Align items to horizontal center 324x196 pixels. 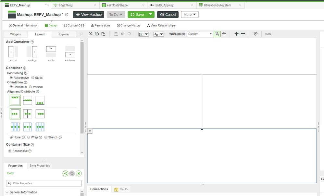28,114
